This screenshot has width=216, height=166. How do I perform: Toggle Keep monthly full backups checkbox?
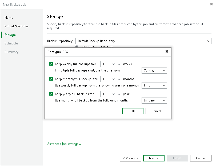click(x=51, y=79)
